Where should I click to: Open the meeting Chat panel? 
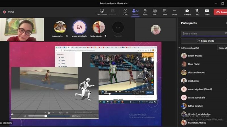(x=125, y=12)
